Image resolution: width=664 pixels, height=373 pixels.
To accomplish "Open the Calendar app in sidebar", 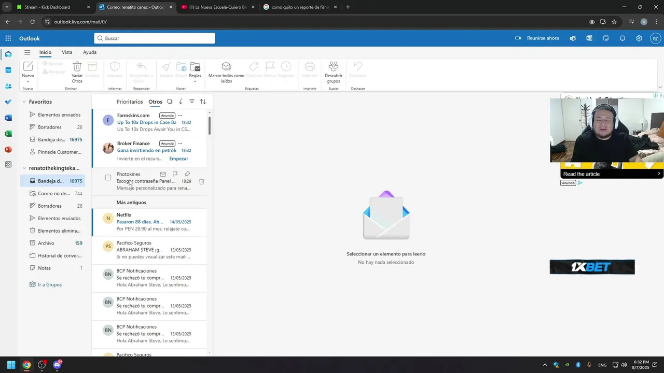I will pos(8,70).
